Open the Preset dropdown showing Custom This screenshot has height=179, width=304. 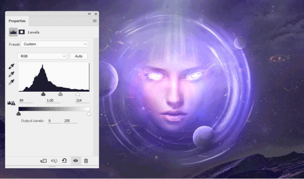[54, 44]
